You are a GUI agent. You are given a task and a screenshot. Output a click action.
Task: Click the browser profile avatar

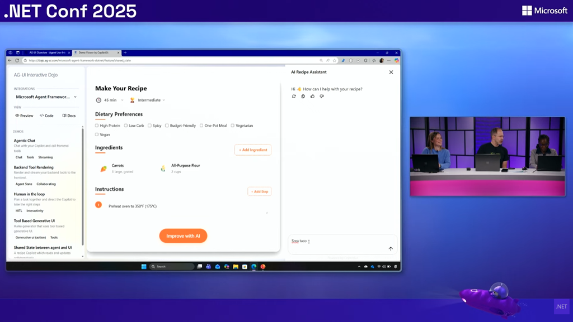tap(382, 60)
